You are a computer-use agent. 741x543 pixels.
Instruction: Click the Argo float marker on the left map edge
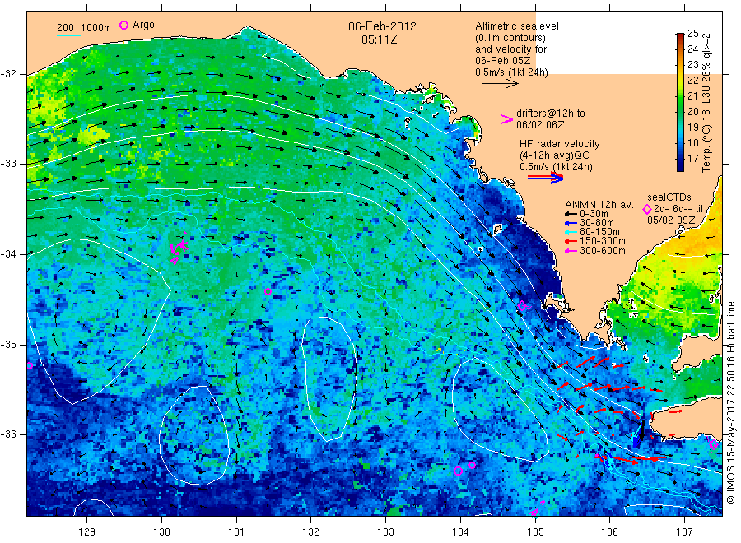tap(30, 365)
